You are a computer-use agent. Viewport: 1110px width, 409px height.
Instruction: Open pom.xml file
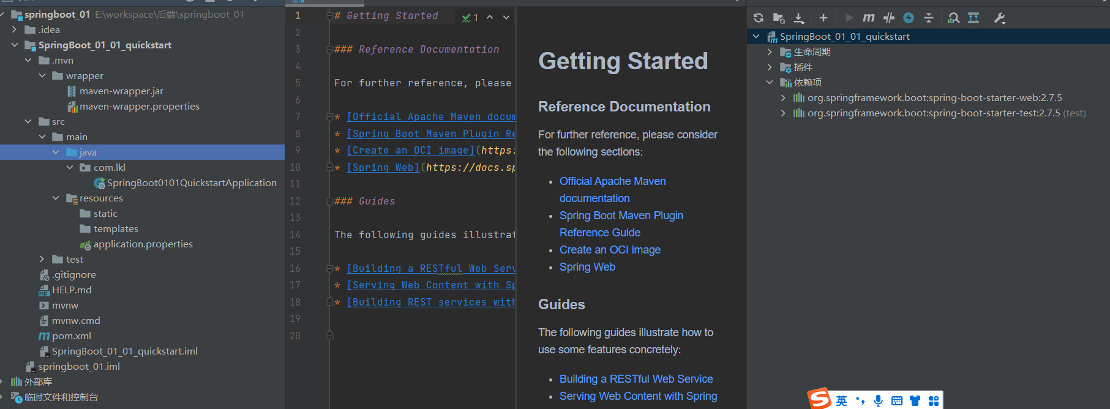(72, 336)
